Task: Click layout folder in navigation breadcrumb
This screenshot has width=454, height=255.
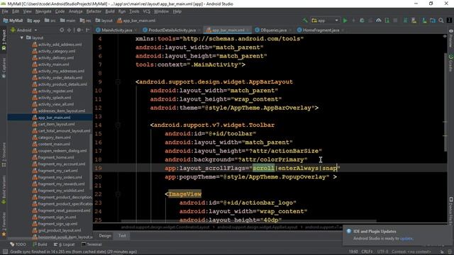Action: tap(104, 21)
